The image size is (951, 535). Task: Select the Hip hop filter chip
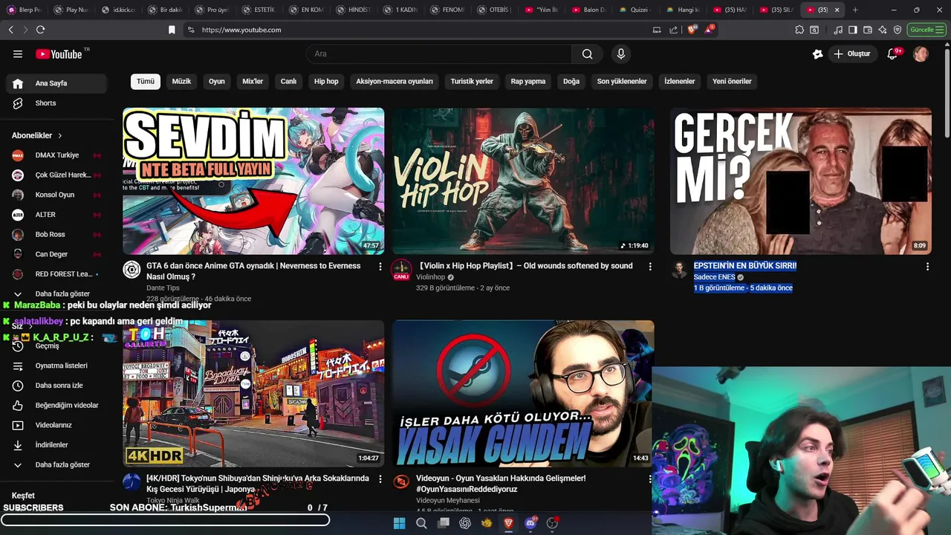coord(326,81)
